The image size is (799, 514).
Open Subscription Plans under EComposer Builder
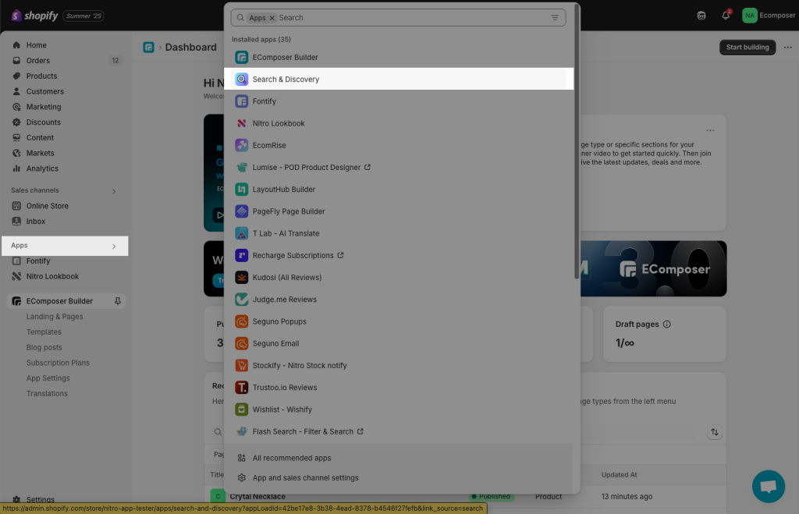pos(58,363)
